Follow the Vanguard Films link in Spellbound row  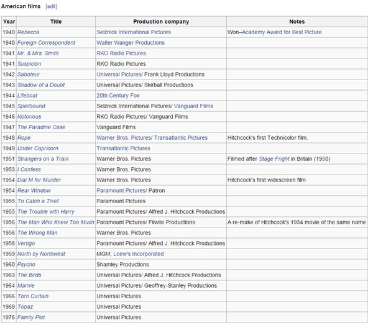point(193,106)
